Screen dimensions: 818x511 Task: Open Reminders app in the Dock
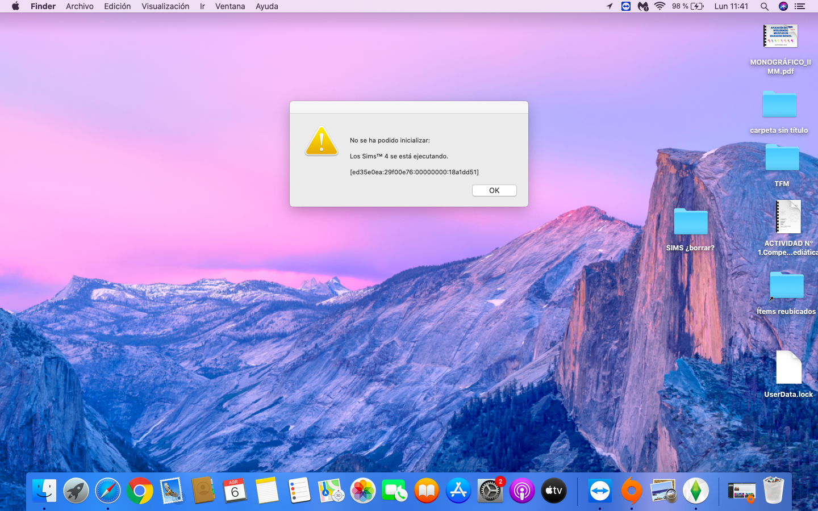click(299, 491)
